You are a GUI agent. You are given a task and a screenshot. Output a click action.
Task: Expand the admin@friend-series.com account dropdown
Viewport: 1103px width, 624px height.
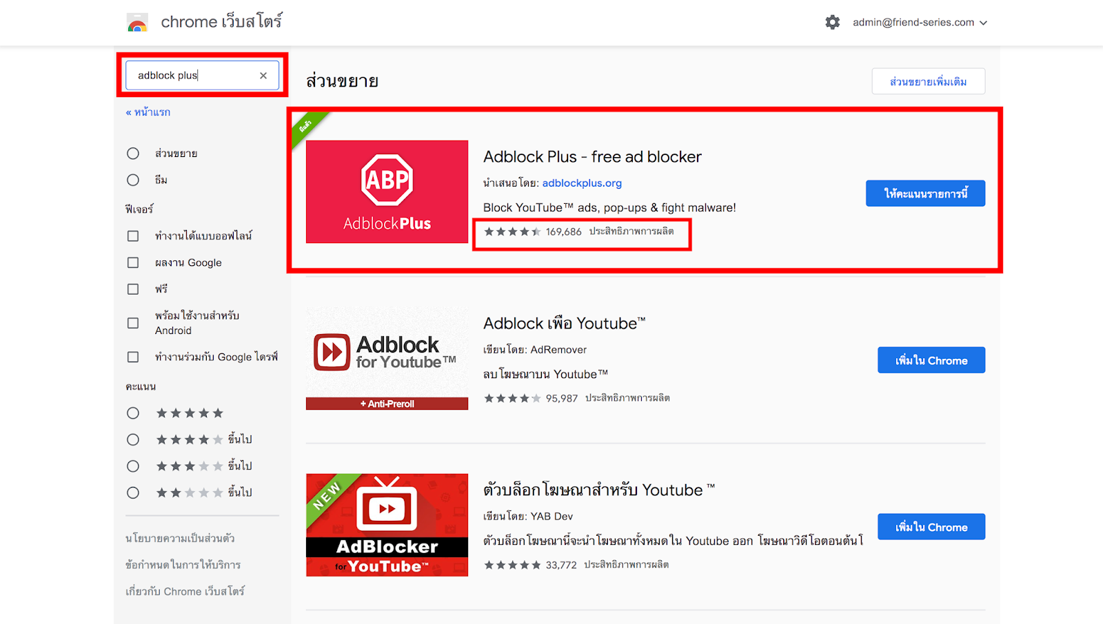[920, 22]
